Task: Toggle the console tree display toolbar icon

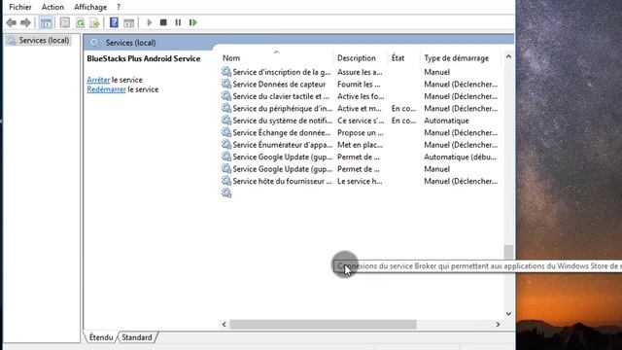Action: (x=46, y=22)
